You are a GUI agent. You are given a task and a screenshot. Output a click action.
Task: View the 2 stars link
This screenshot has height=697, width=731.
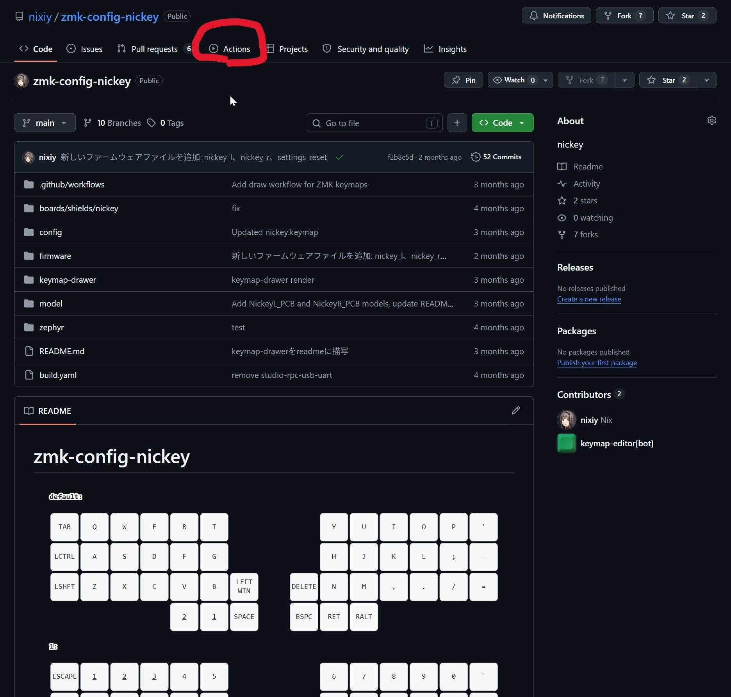[x=577, y=200]
